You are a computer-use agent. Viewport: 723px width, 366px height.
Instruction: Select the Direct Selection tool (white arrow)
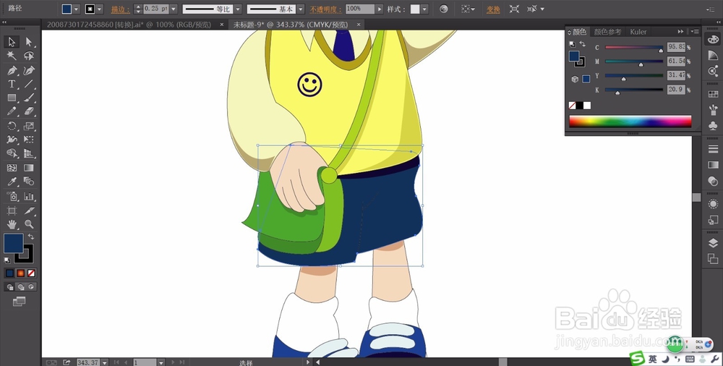coord(29,42)
